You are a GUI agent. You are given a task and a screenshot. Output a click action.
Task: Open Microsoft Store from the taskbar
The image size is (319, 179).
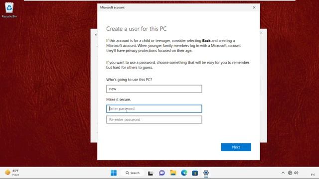tap(195, 173)
